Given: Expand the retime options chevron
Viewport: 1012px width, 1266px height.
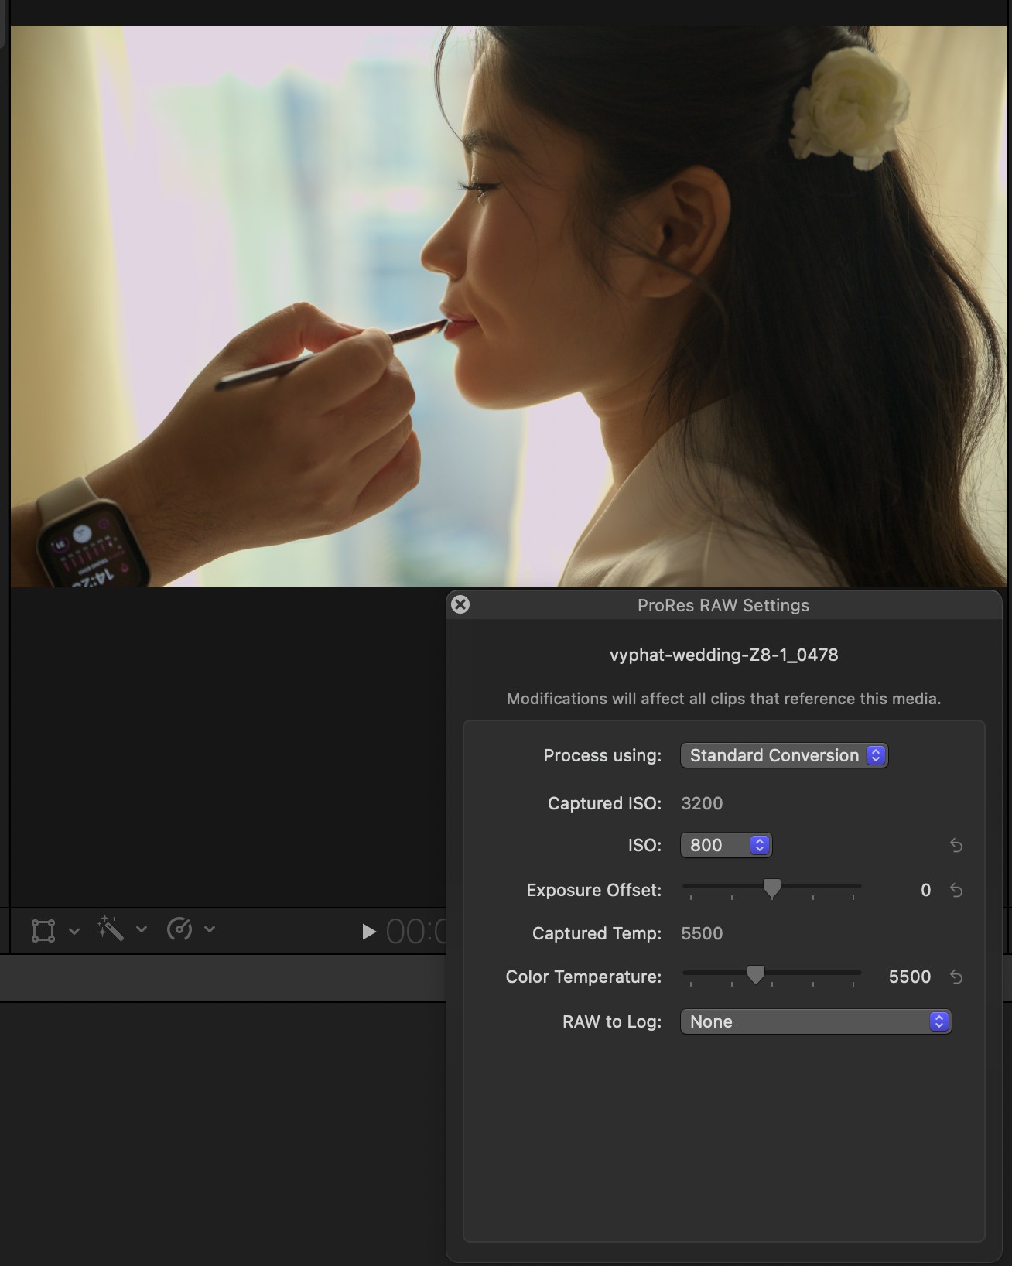Looking at the screenshot, I should tap(210, 929).
